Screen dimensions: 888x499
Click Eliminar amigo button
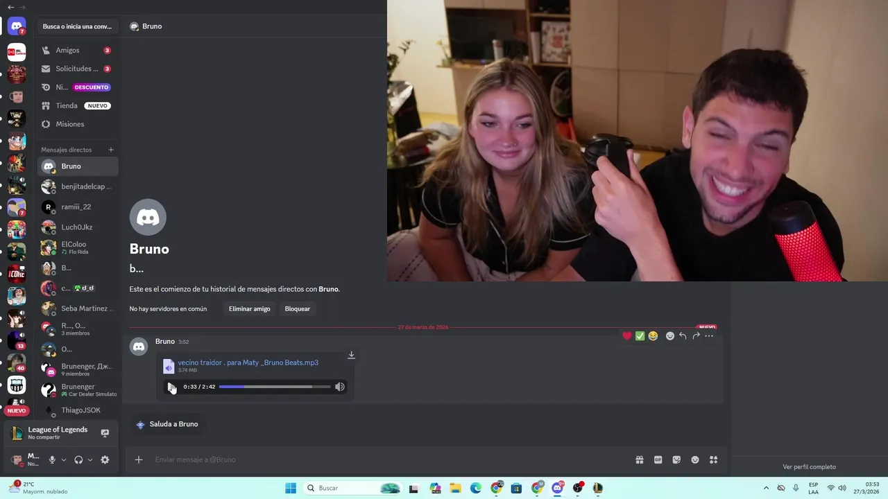[x=249, y=308]
